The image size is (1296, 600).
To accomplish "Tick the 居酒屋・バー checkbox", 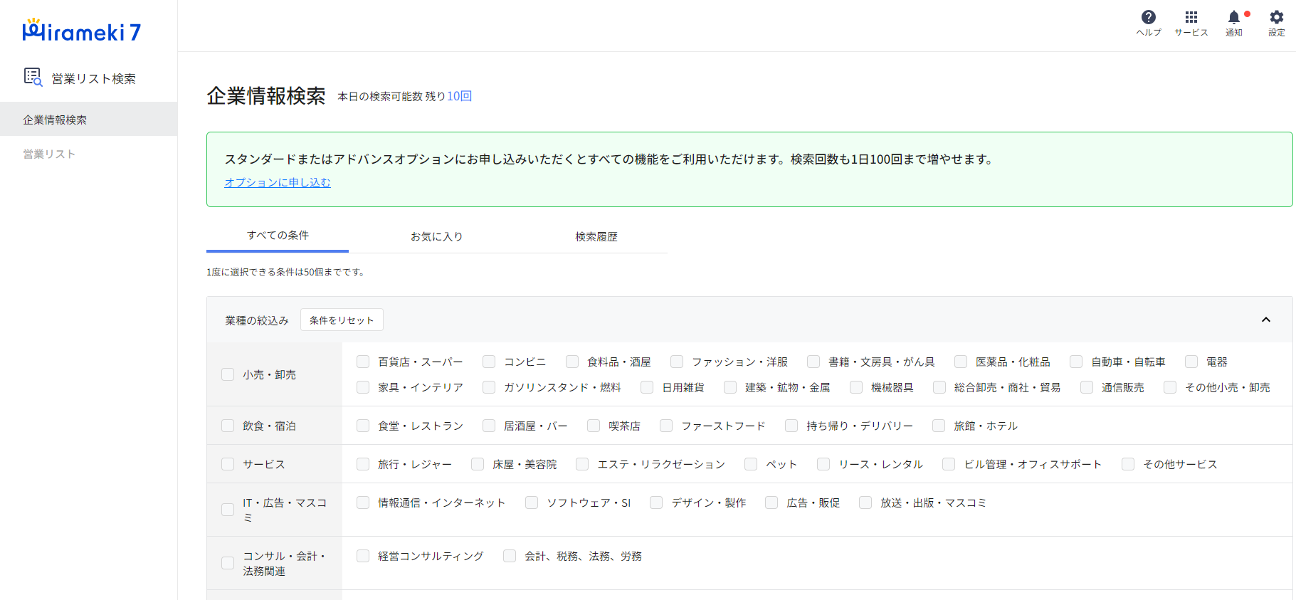I will click(489, 426).
